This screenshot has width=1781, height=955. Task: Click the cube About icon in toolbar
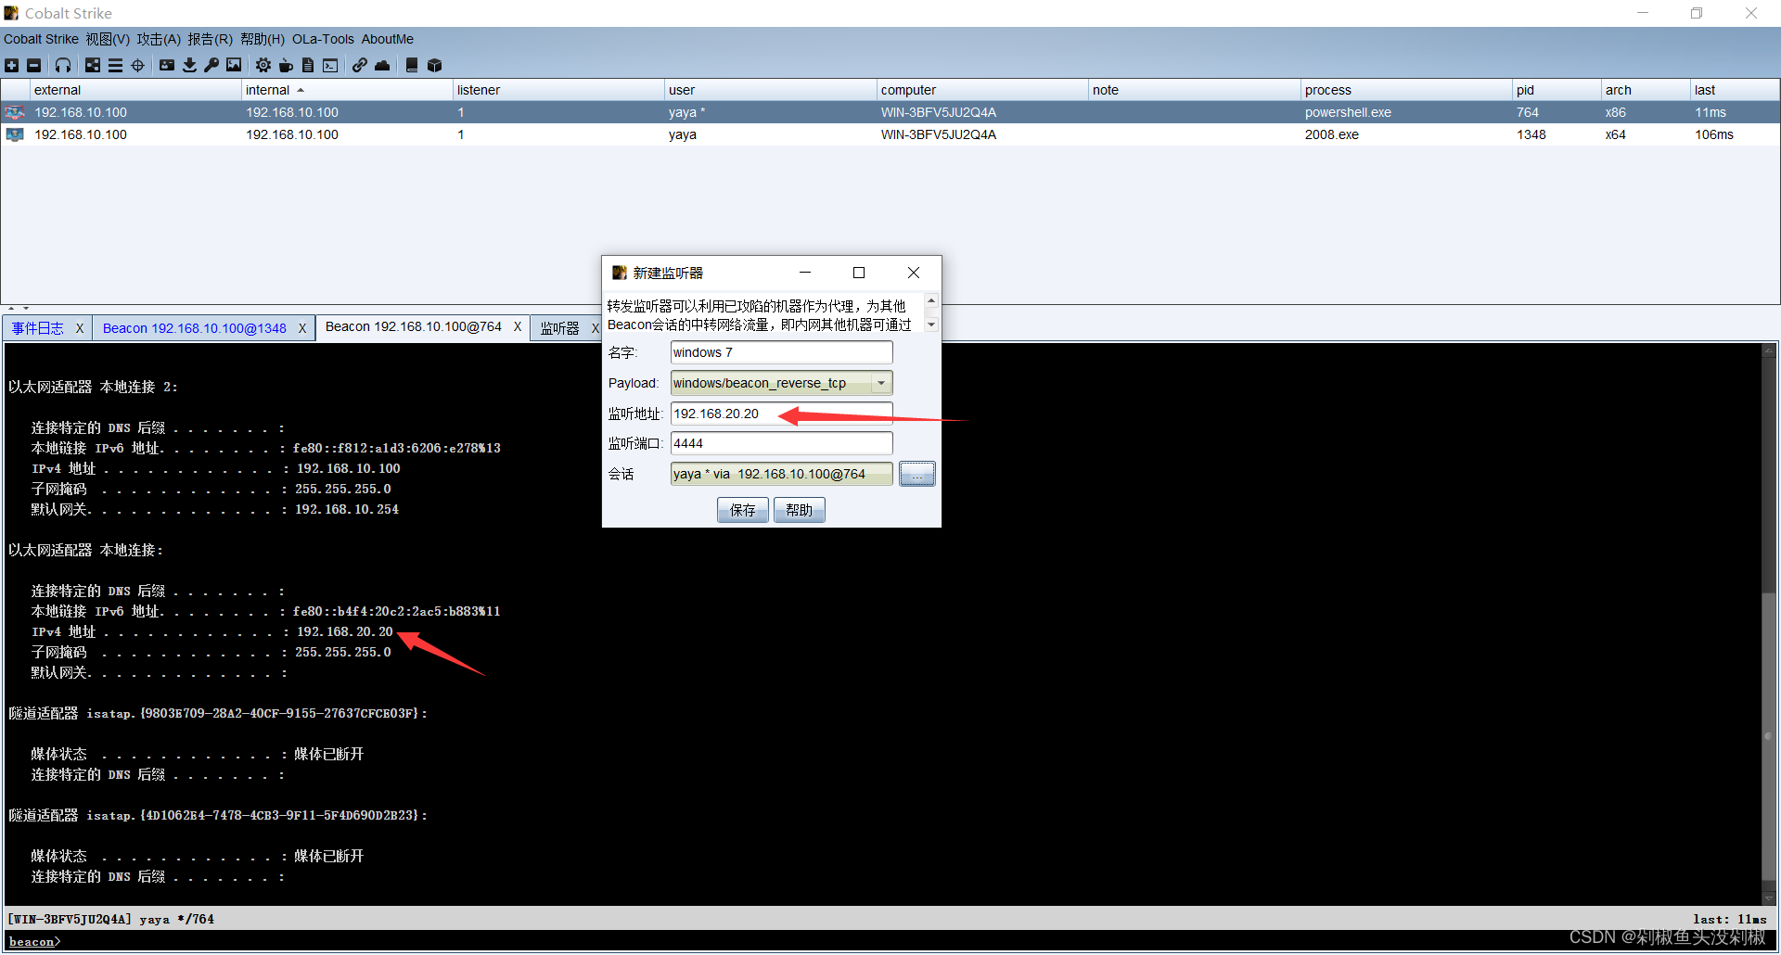434,65
